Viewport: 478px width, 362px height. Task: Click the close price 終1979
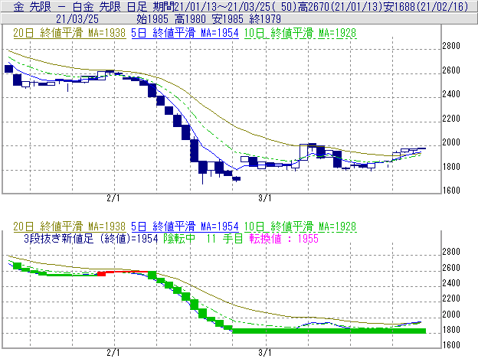pos(265,19)
